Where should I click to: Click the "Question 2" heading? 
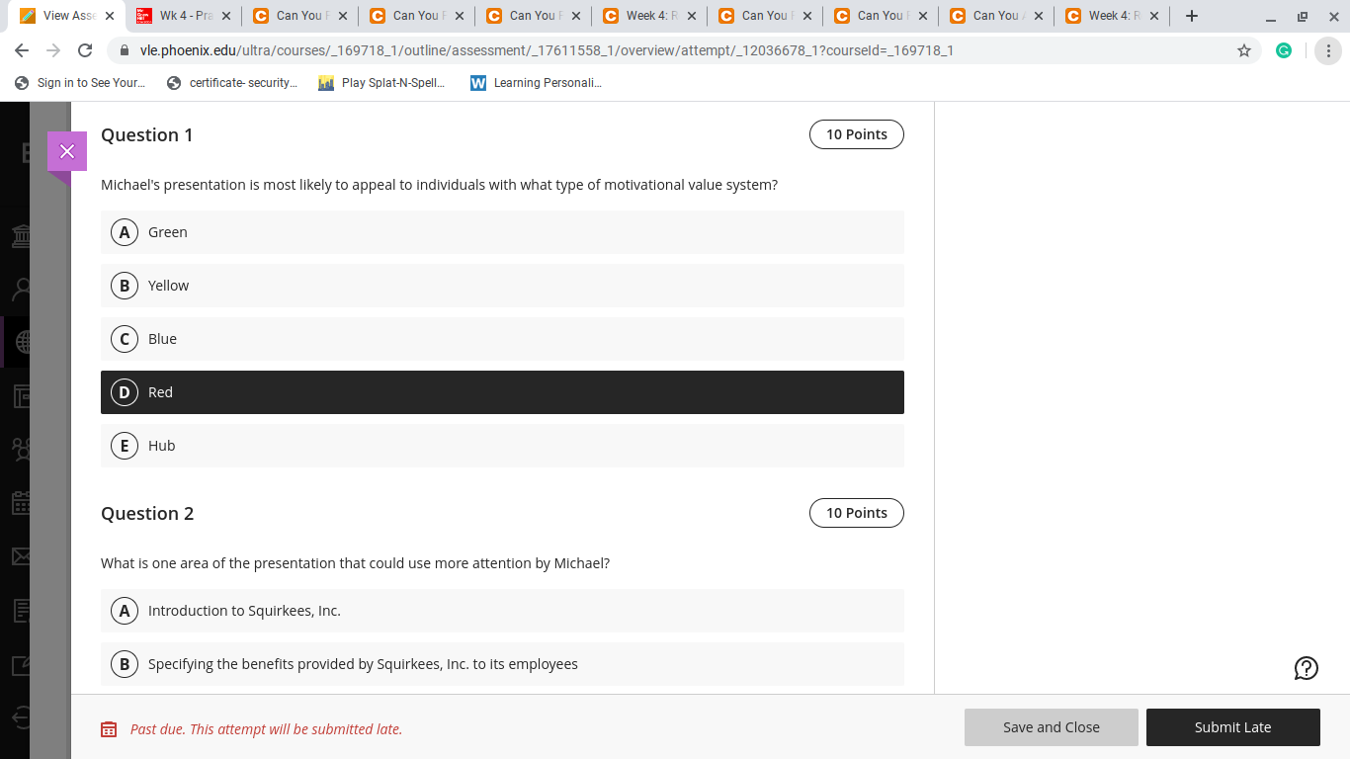(147, 514)
